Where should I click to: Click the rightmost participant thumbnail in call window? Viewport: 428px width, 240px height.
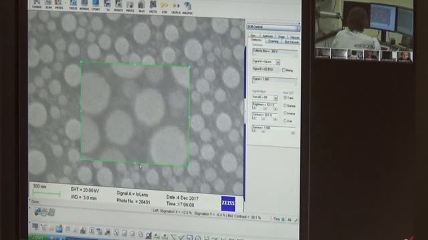[x=405, y=56]
